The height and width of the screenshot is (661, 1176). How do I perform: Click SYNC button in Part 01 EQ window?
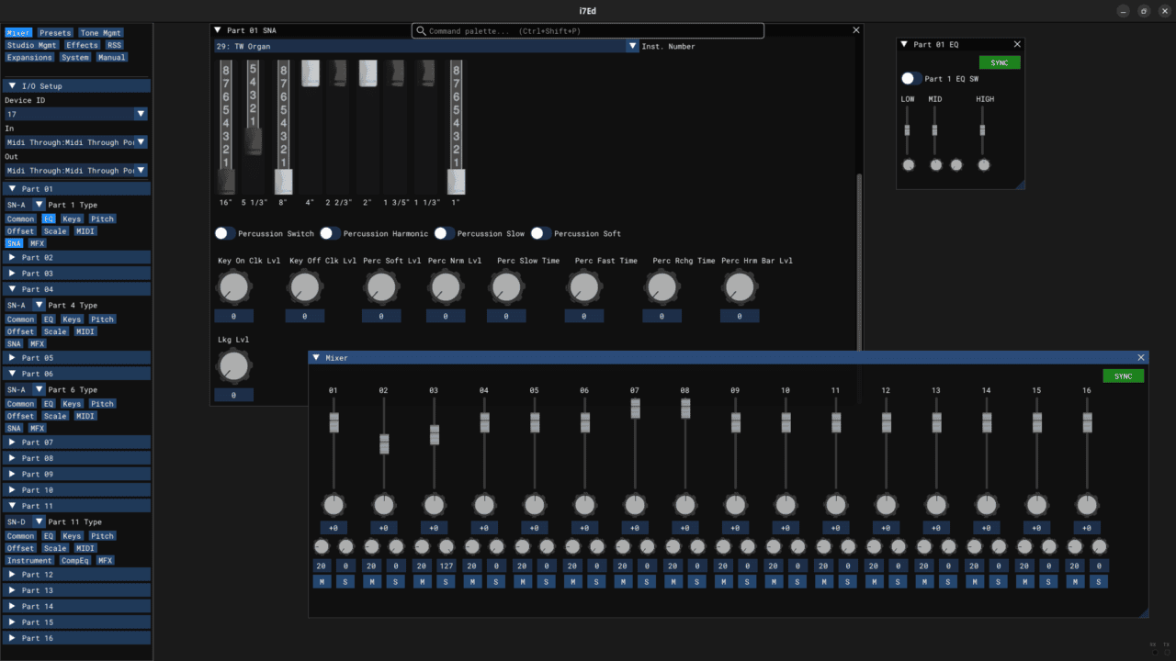1000,62
